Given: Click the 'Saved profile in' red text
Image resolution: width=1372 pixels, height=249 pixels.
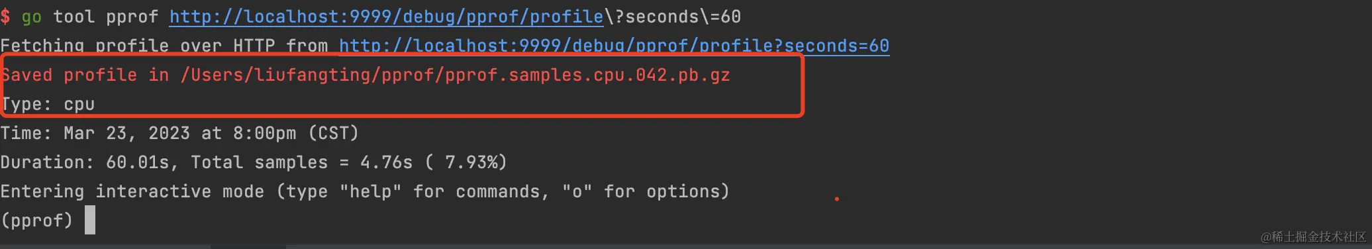Looking at the screenshot, I should [84, 75].
